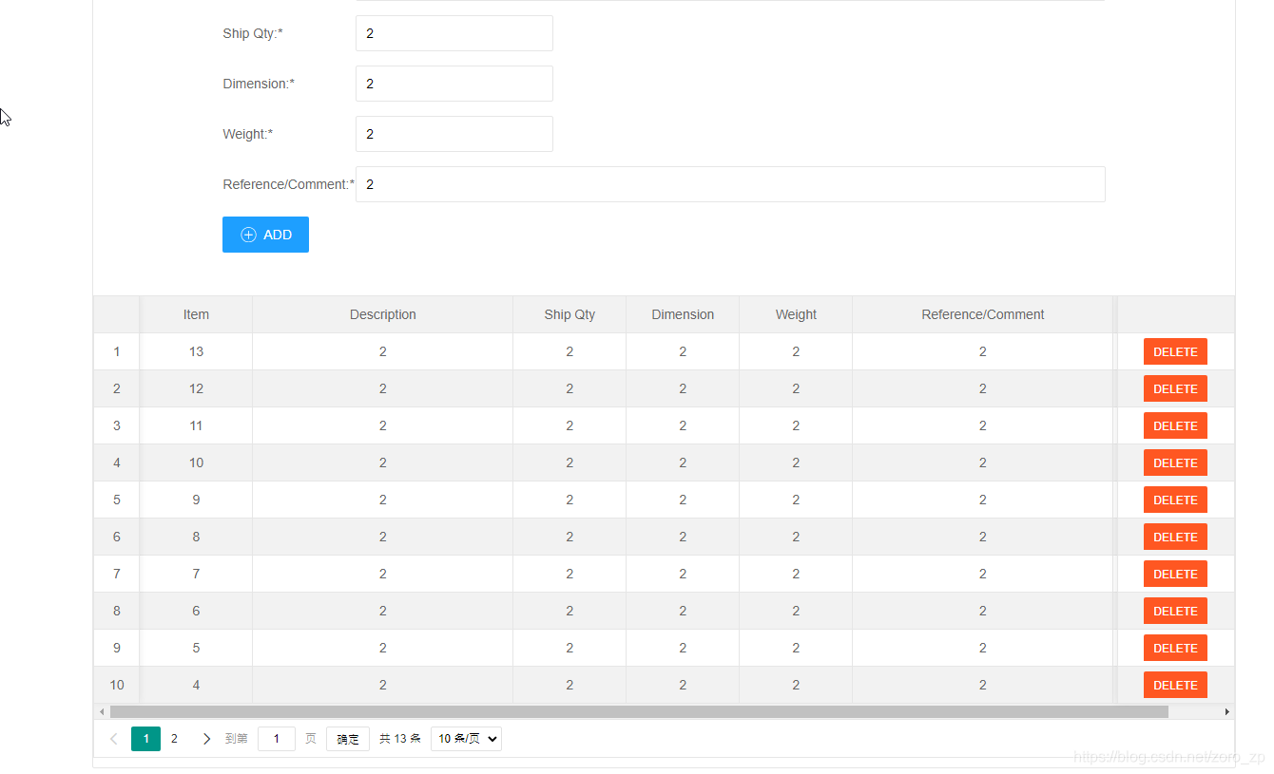The height and width of the screenshot is (774, 1274).
Task: Click the Item cell showing 13
Action: pos(196,351)
